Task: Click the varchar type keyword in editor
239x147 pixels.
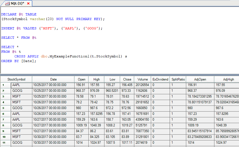Action: click(x=38, y=19)
